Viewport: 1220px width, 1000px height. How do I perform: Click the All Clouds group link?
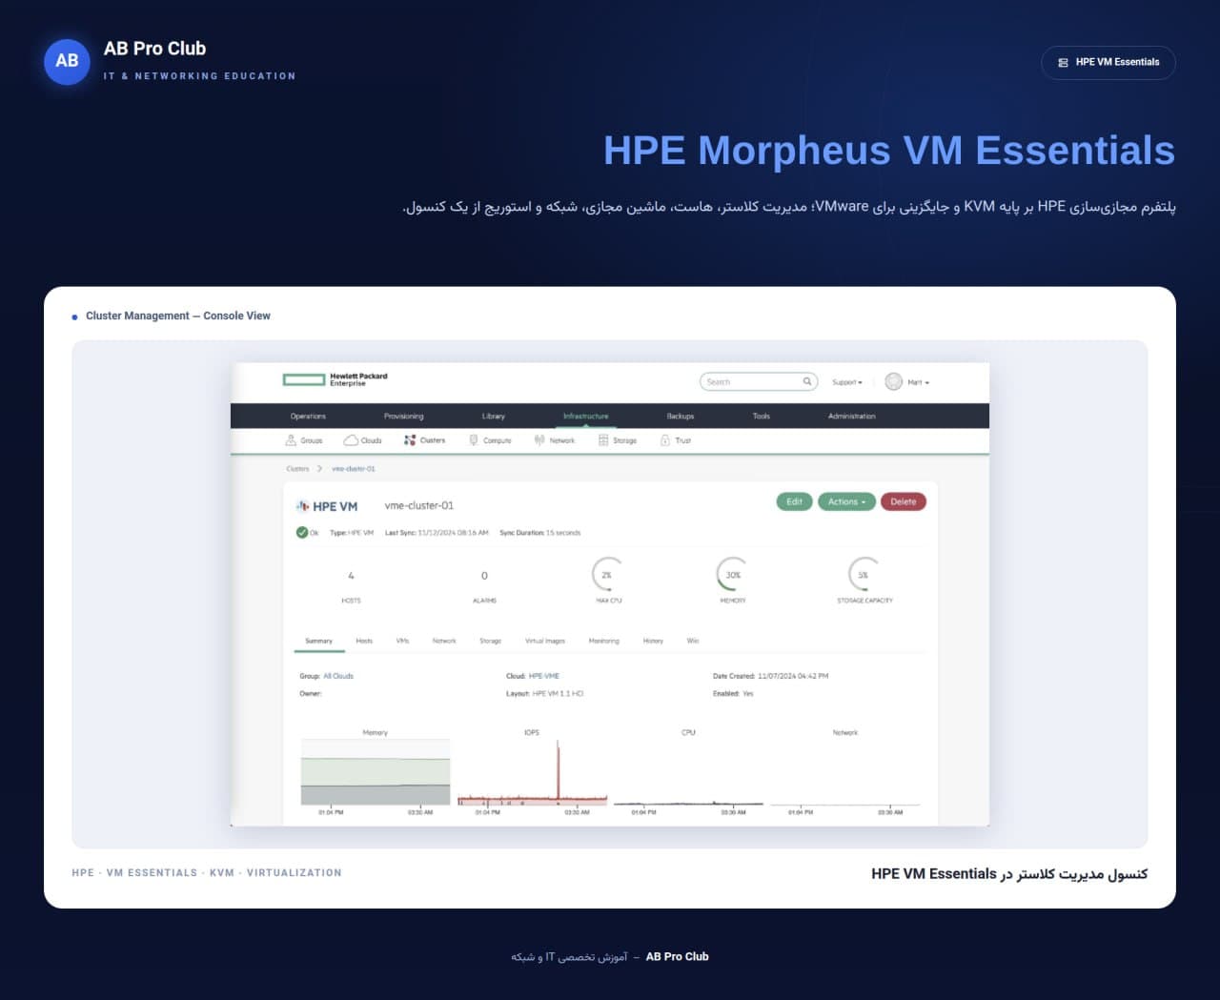(338, 676)
